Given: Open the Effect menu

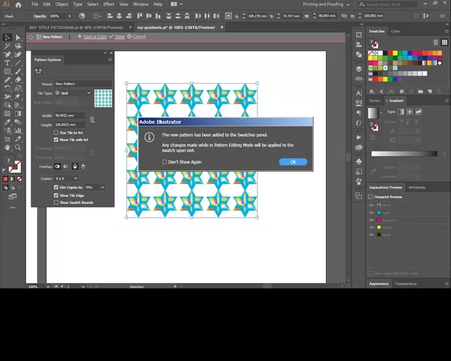Looking at the screenshot, I should coord(108,4).
